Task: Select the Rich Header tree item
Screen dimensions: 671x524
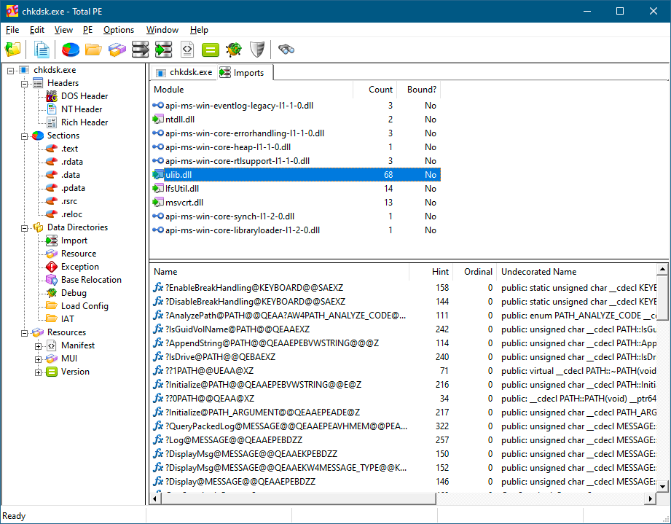Action: coord(84,122)
